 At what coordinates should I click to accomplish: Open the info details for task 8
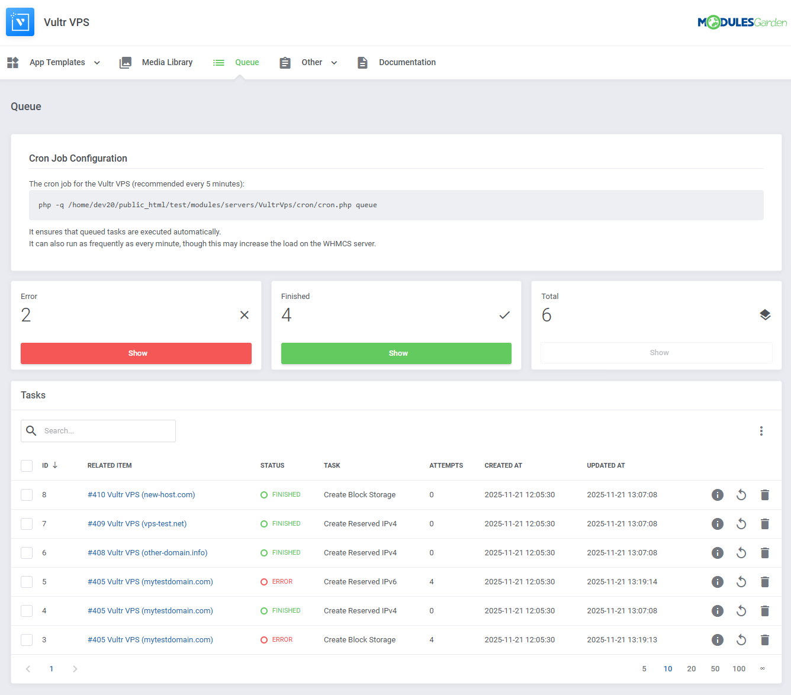718,495
